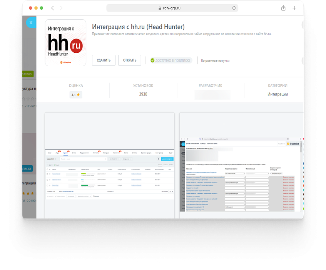Viewport: 326px width, 270px height.
Task: Open the first screenshot with deals list
Action: (x=110, y=166)
